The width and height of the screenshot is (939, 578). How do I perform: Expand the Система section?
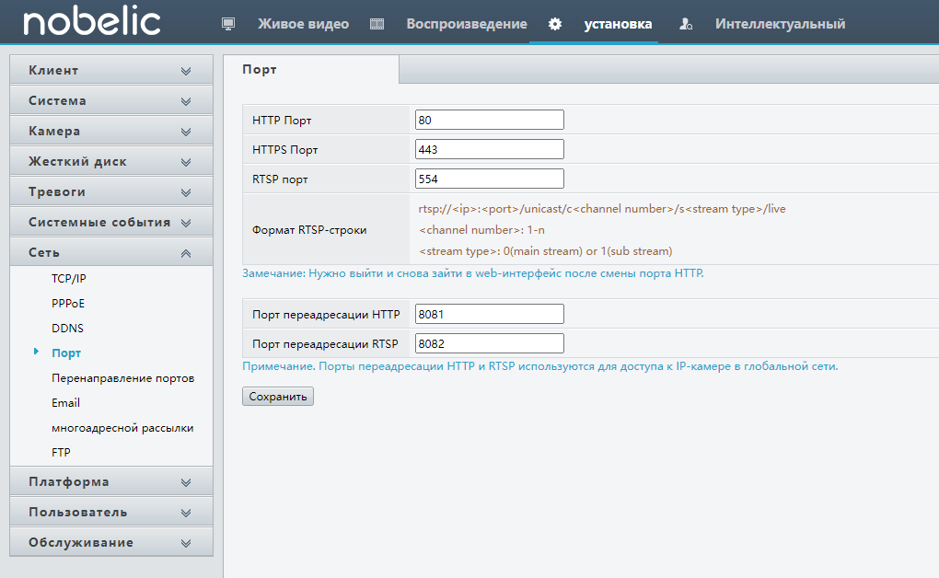pyautogui.click(x=111, y=100)
